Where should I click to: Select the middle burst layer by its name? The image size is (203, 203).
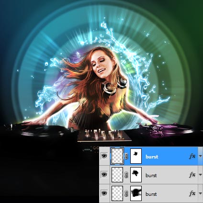click(151, 175)
